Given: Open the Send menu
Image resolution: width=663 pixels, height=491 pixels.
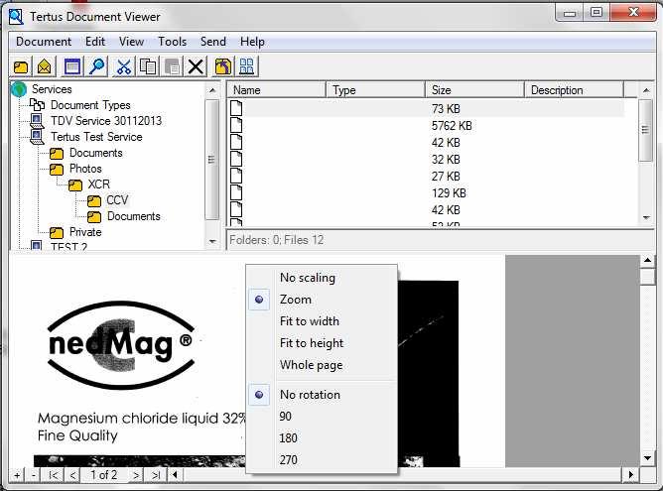Looking at the screenshot, I should [213, 42].
